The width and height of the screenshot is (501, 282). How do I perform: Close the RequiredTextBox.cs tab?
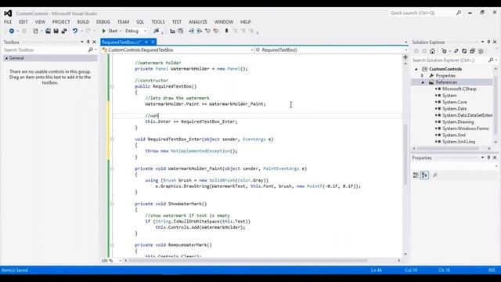point(153,42)
